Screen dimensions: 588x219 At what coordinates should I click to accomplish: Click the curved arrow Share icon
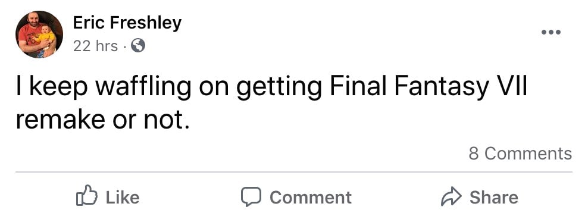(451, 196)
